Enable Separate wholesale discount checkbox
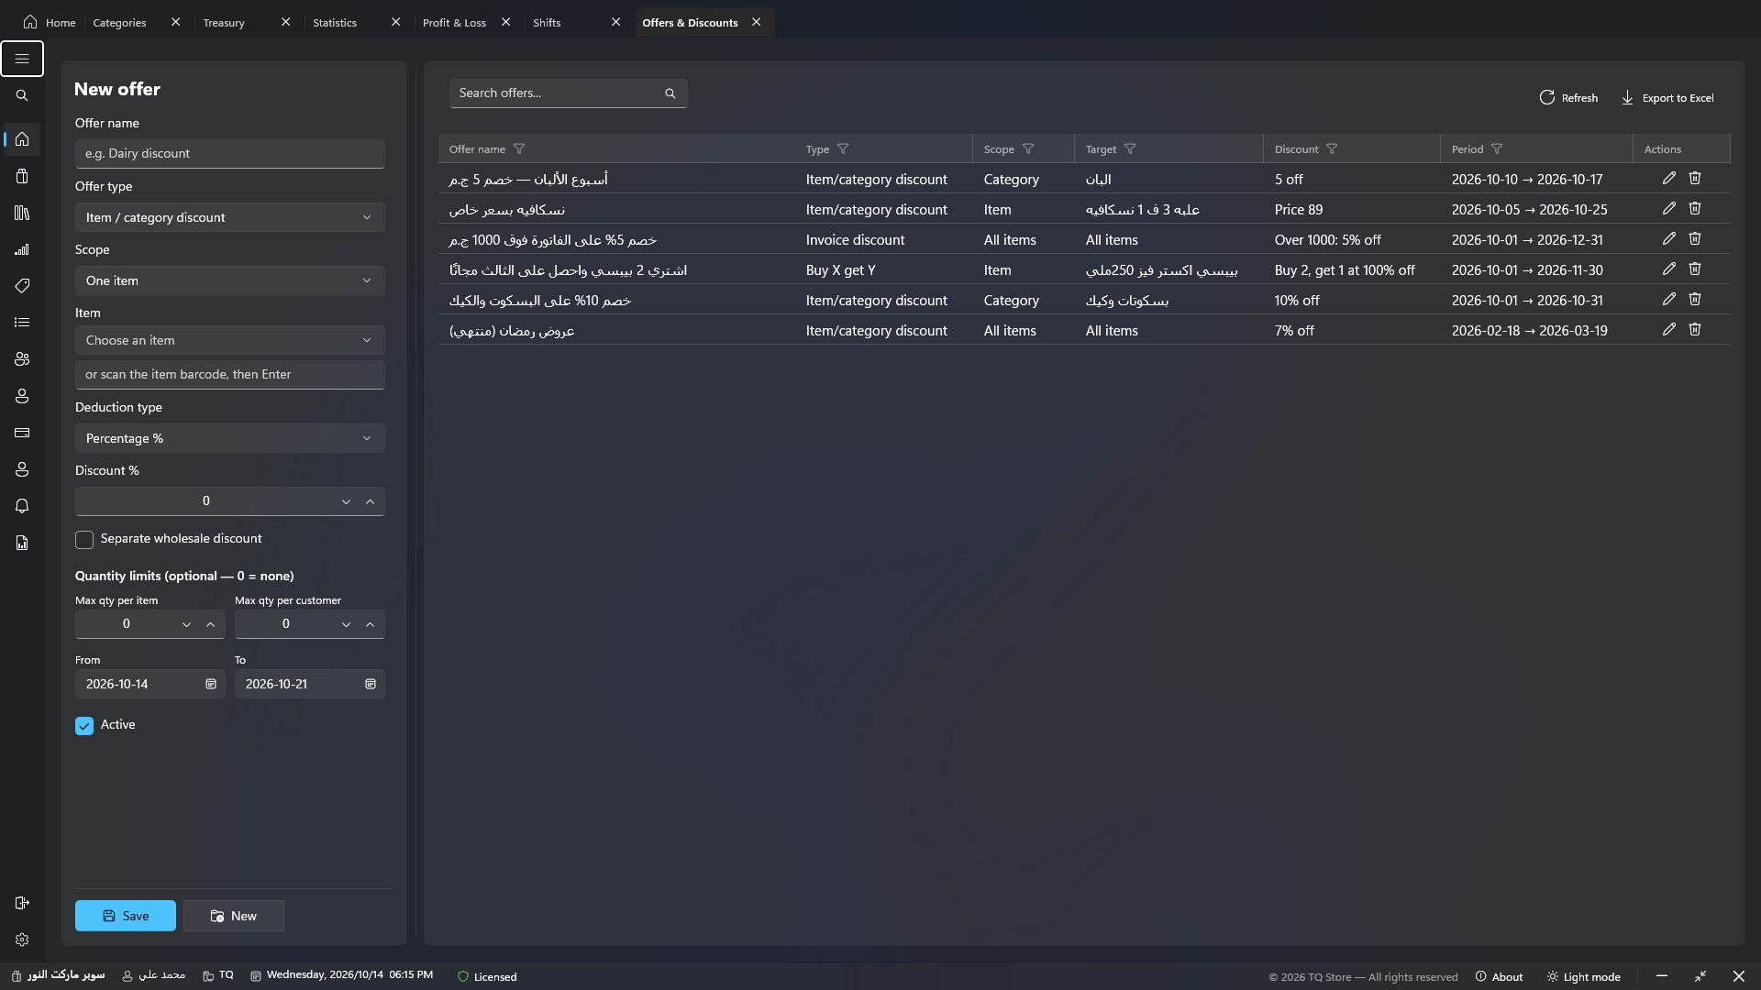The image size is (1761, 990). (x=84, y=540)
